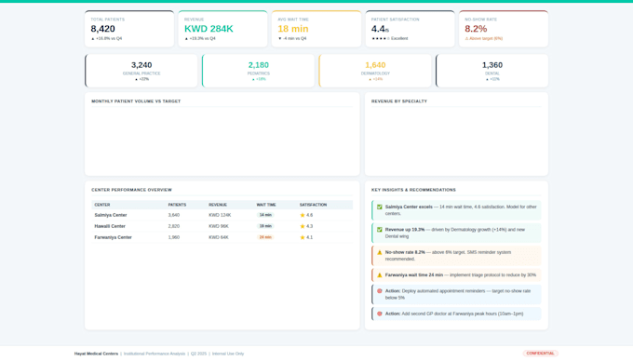This screenshot has width=633, height=361.
Task: Click the Excellent rating label
Action: (399, 39)
